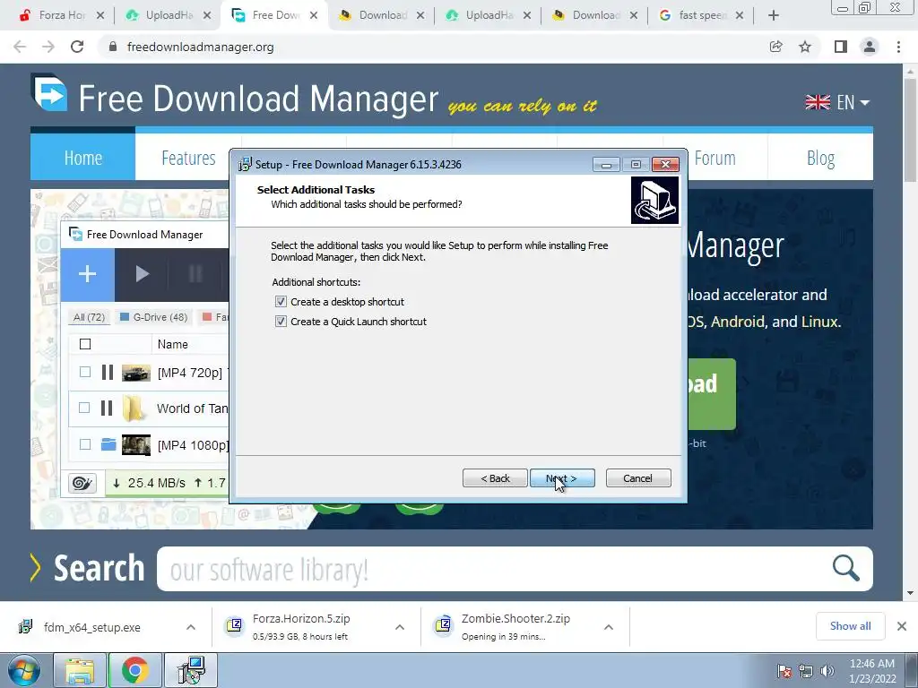The height and width of the screenshot is (688, 918).
Task: Cancel the Free Download Manager setup
Action: point(638,478)
